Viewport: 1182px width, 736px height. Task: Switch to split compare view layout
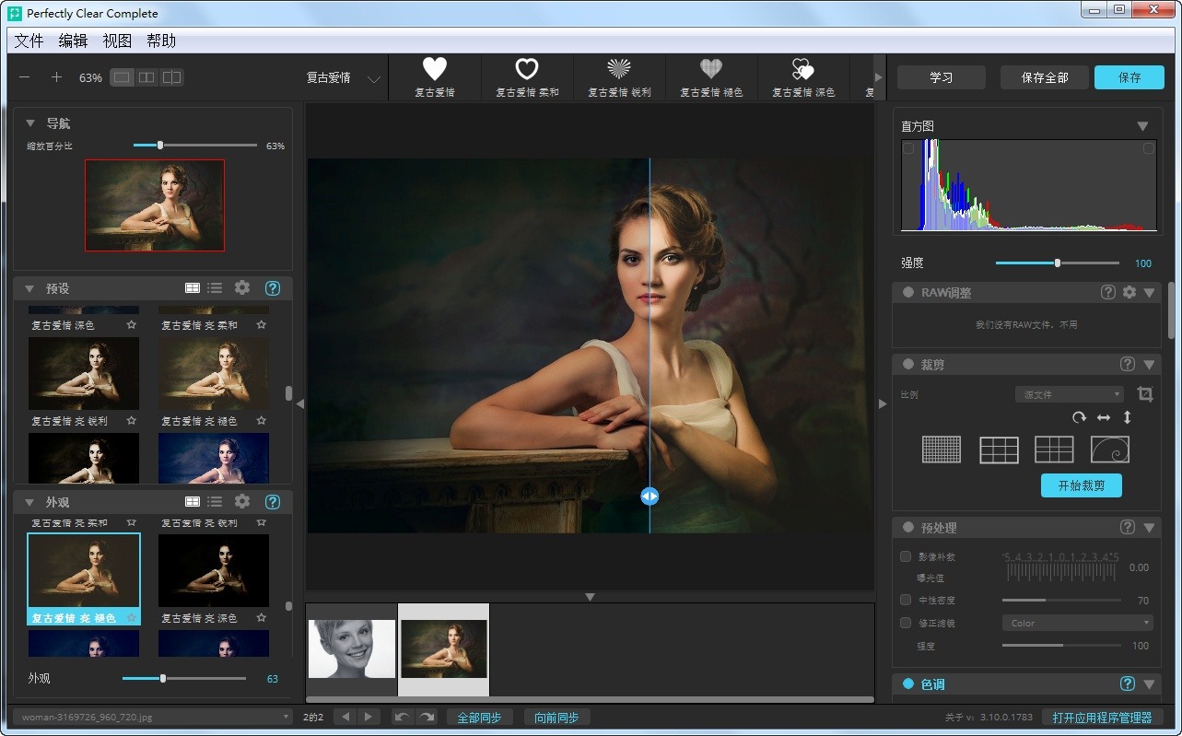[172, 77]
